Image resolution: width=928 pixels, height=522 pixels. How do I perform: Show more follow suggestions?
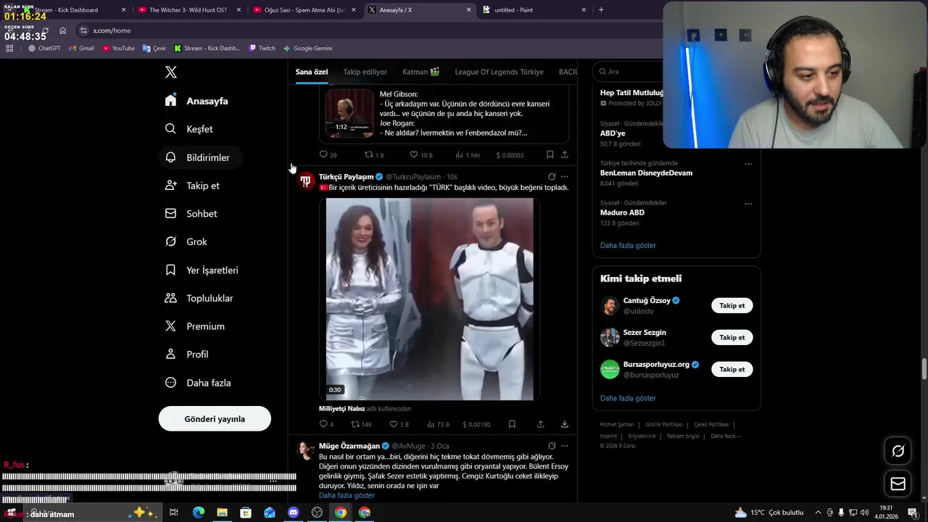628,398
